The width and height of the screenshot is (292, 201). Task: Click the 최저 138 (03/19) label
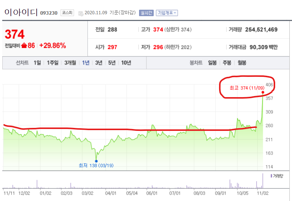[x=96, y=165]
